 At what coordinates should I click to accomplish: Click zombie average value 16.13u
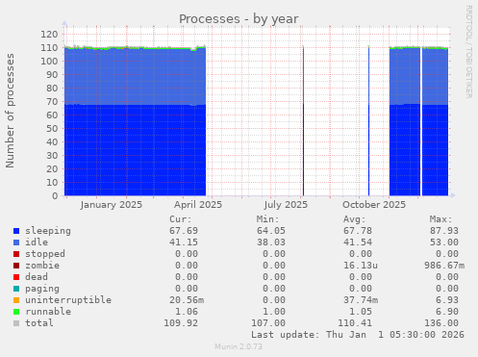click(x=361, y=266)
